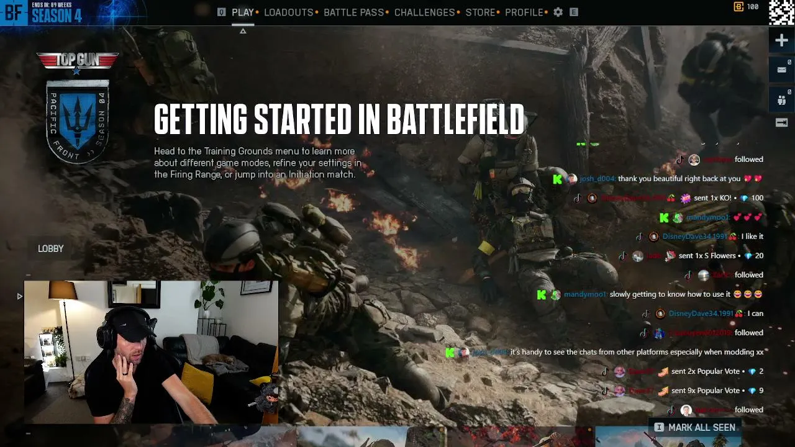Open the LOADOUTS tab

pyautogui.click(x=289, y=12)
